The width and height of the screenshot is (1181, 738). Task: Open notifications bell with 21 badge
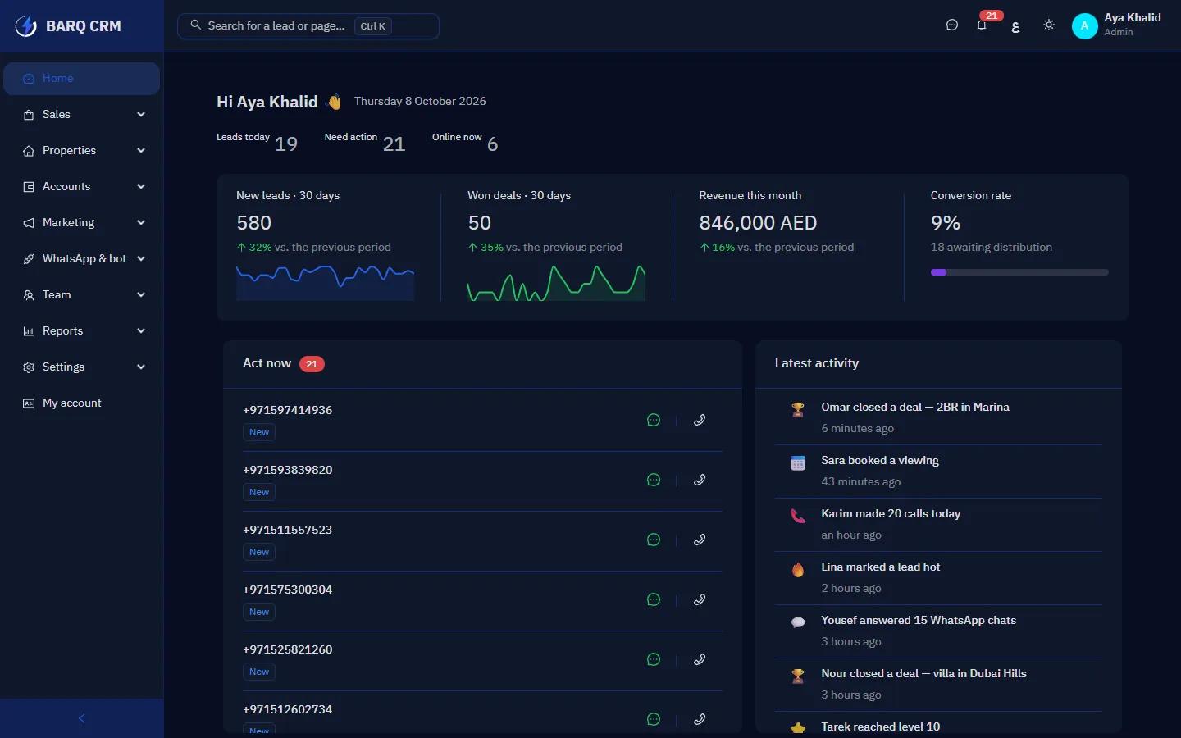[982, 25]
